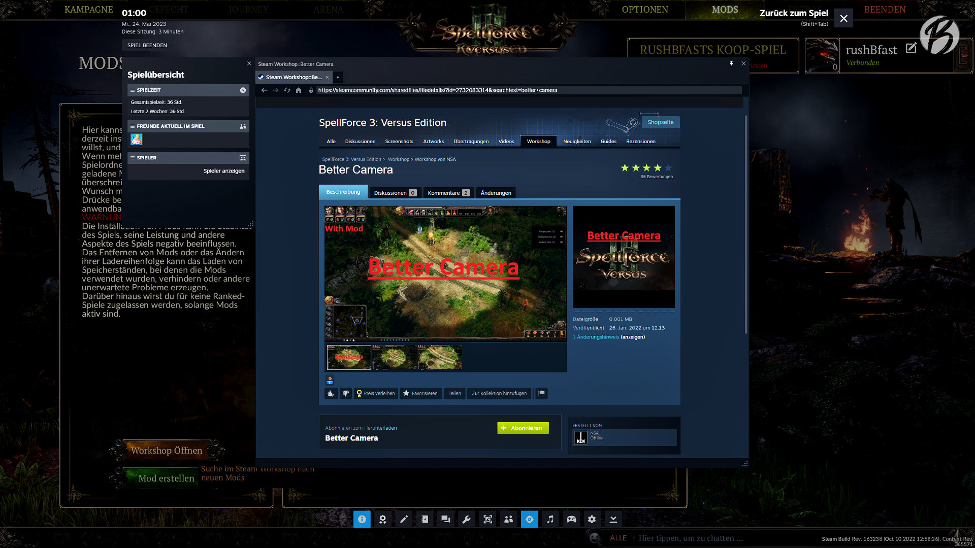Open the achievements overlay icon
This screenshot has width=975, height=548.
(383, 519)
